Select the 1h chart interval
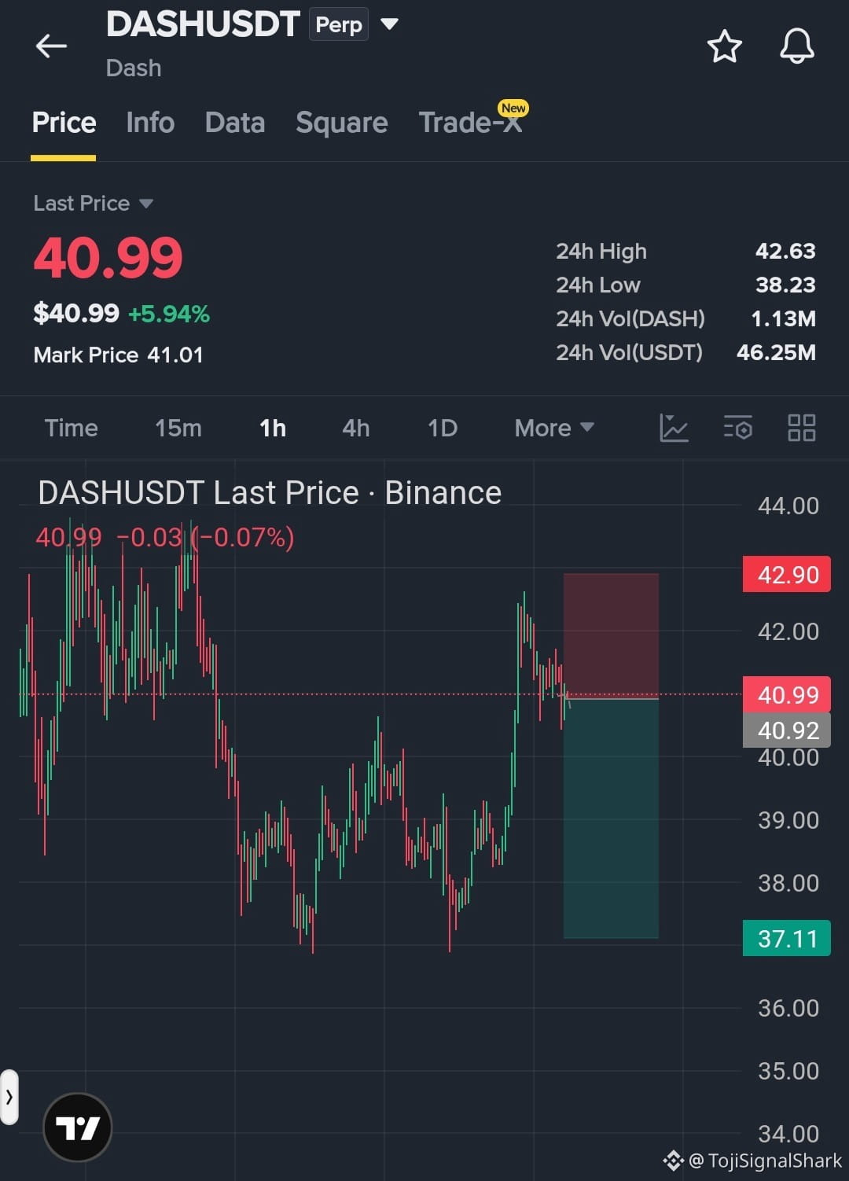The width and height of the screenshot is (849, 1181). pos(272,428)
